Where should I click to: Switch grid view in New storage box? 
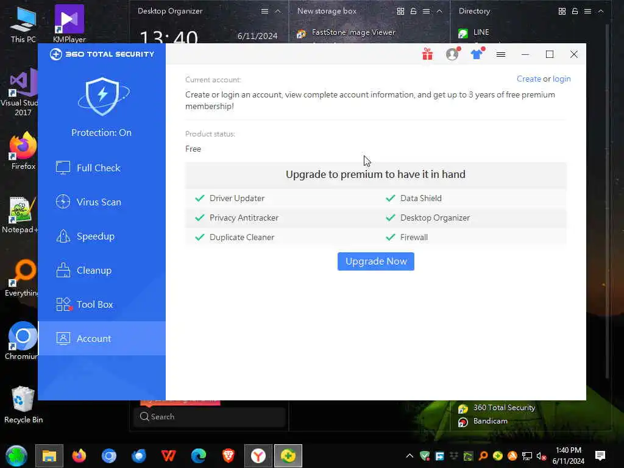click(401, 11)
